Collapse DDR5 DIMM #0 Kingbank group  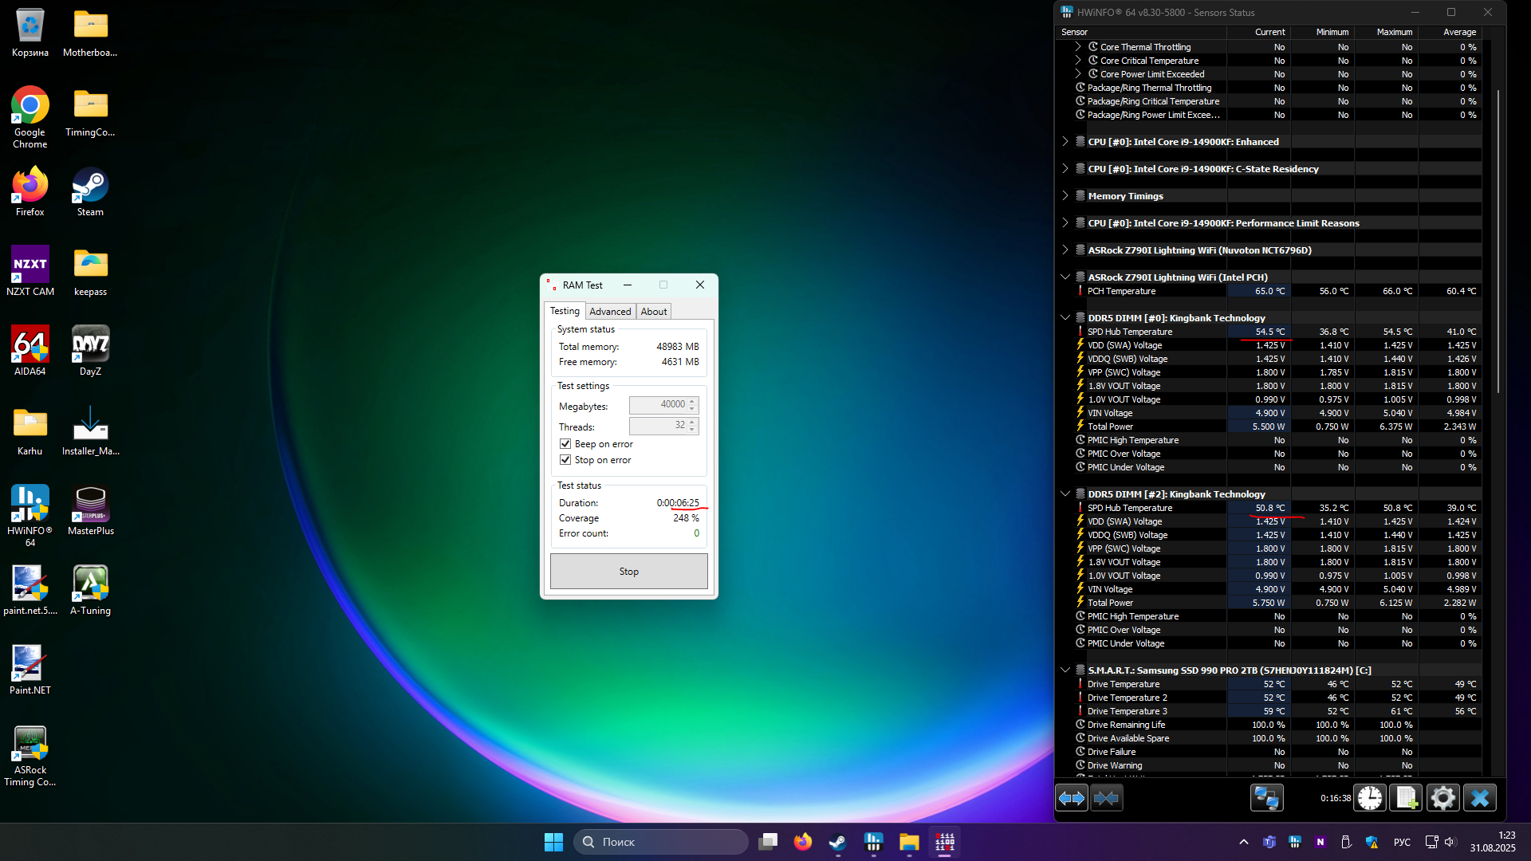pyautogui.click(x=1065, y=318)
